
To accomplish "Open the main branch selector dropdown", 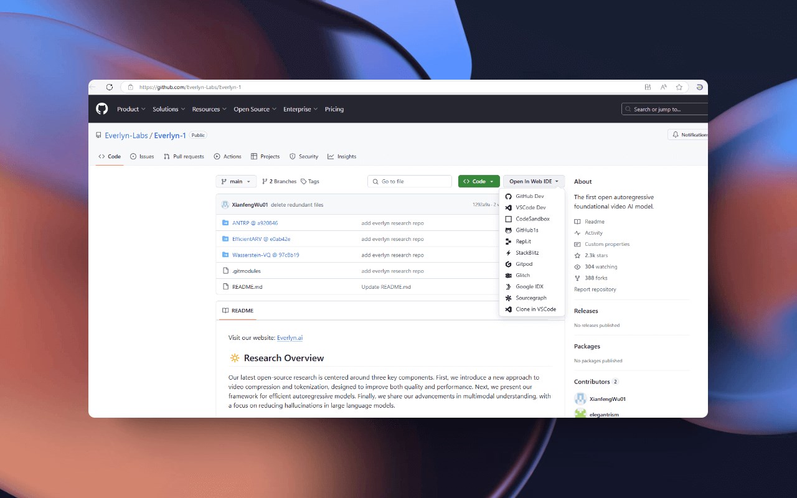I will 236,181.
